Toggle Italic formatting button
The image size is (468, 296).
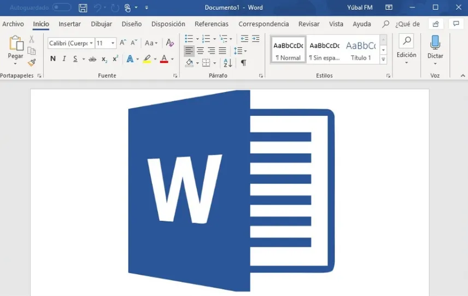64,59
